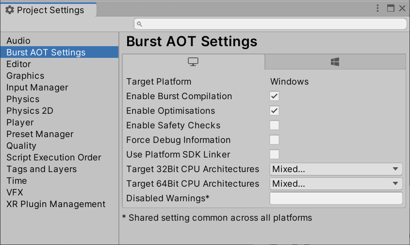Click the Disabled Warnings text field
The height and width of the screenshot is (245, 410).
(336, 198)
